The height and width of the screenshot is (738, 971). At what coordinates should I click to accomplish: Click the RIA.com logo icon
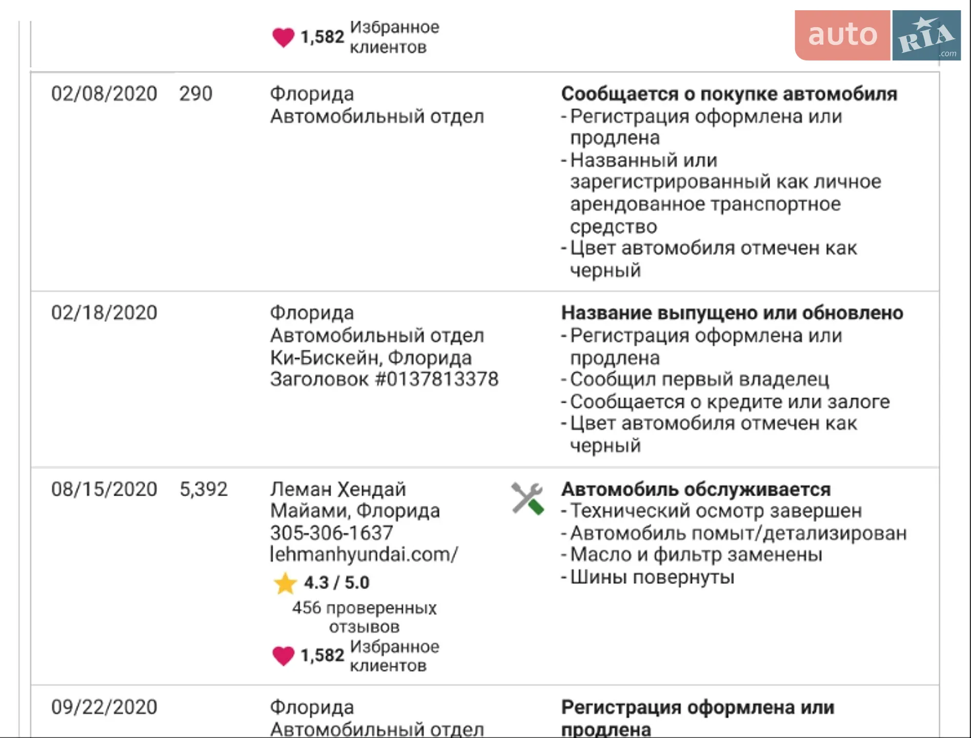click(x=926, y=35)
